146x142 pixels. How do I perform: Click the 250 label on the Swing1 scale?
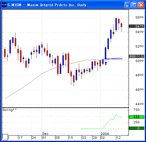[x=136, y=122]
